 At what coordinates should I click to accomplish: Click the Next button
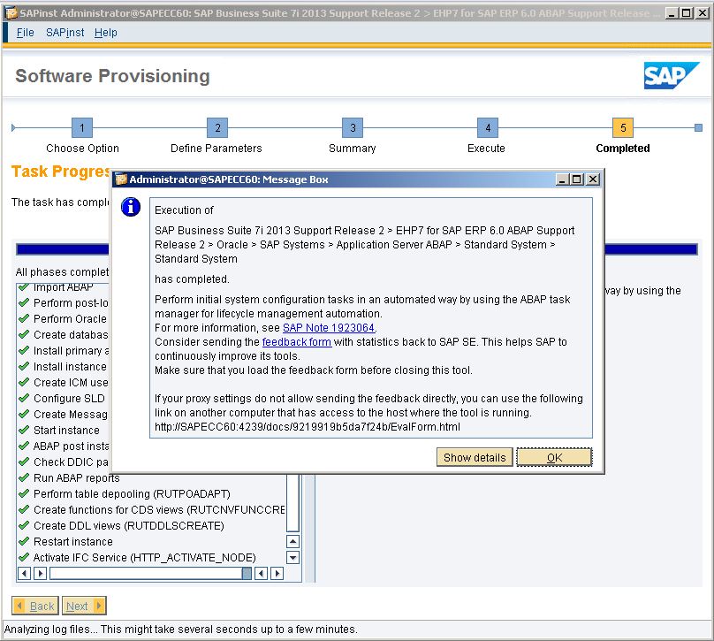(x=84, y=606)
